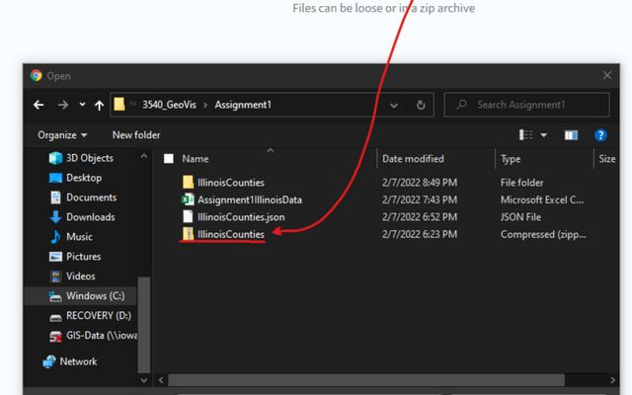632x395 pixels.
Task: Open the Organize dropdown menu
Action: pyautogui.click(x=62, y=134)
